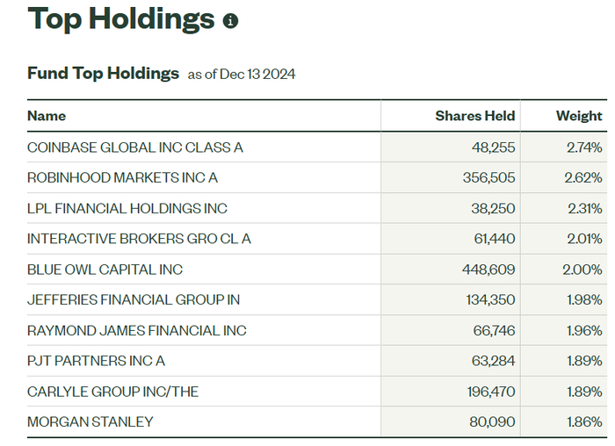This screenshot has width=615, height=446.
Task: Click the 2.74% weight value
Action: [x=584, y=147]
